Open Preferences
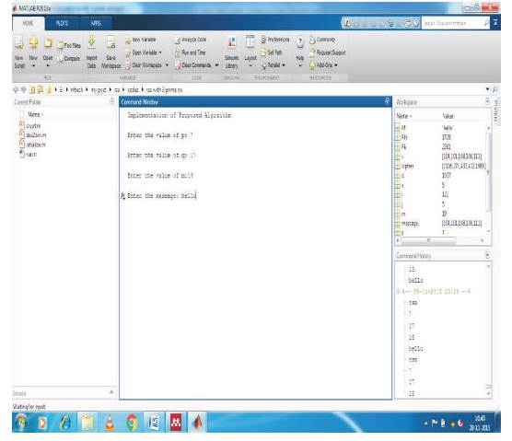Screen dimensions: 512x441 point(275,40)
